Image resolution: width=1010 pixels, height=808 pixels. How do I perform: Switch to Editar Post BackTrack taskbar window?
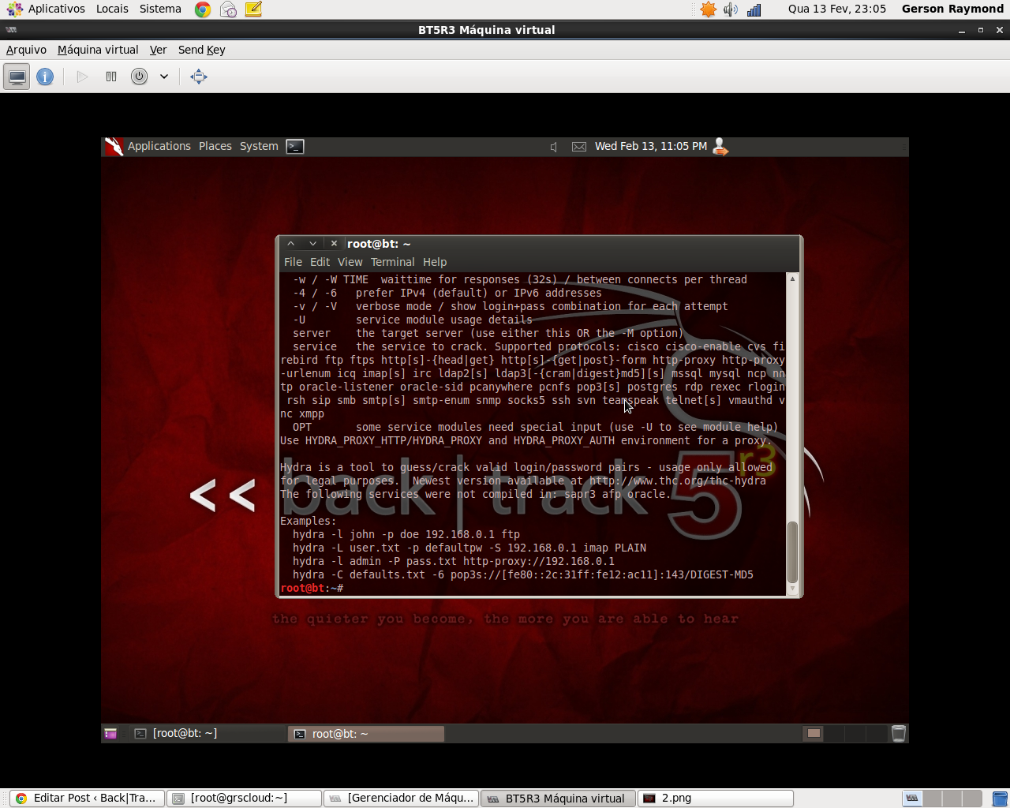[87, 798]
